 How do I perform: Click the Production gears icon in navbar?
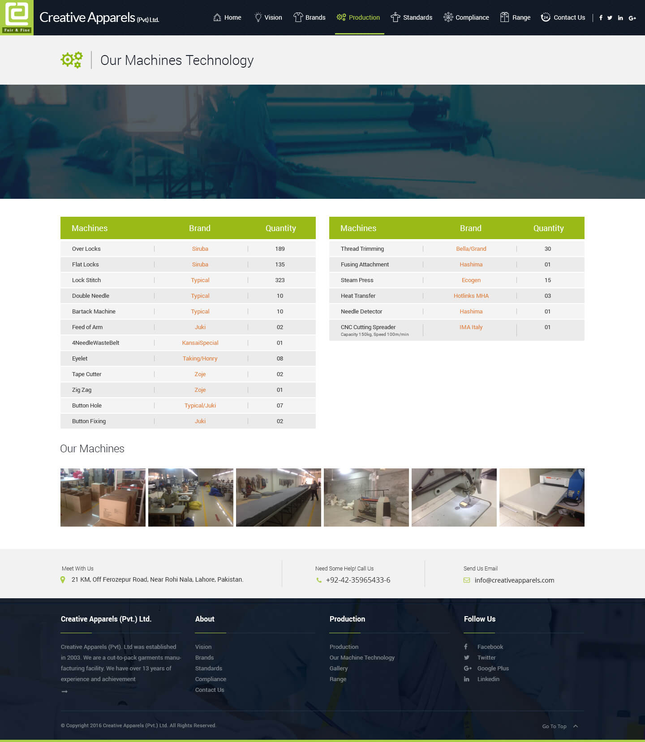pos(341,17)
